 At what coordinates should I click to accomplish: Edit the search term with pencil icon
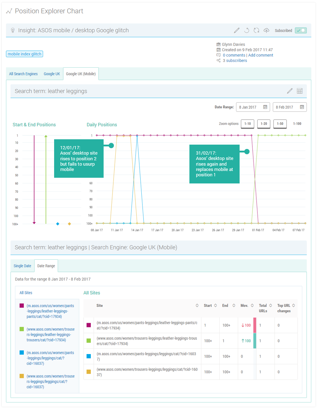(290, 91)
